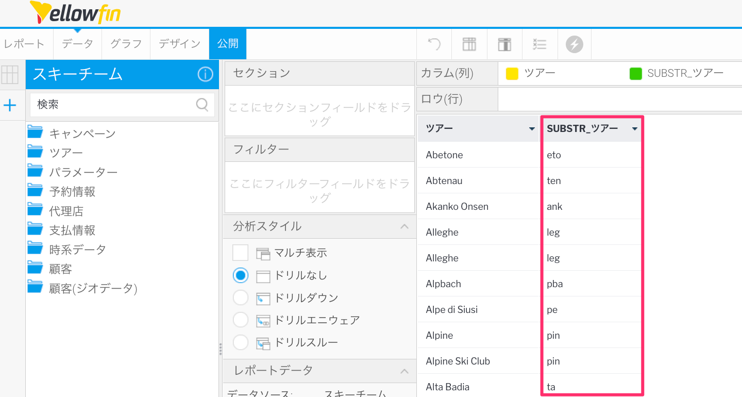The height and width of the screenshot is (397, 742).
Task: Expand the 時系データ folder label
Action: (77, 250)
